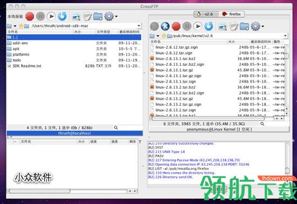Create new folder with local toolbar folder icon

tap(98, 17)
